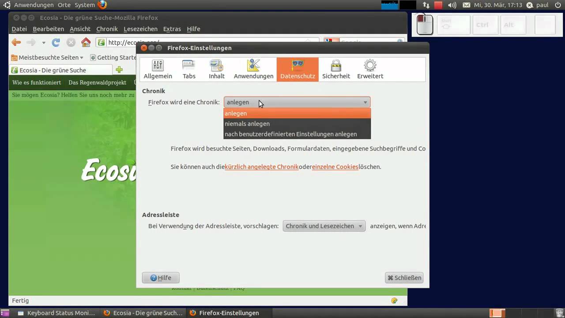Switch to 'Ecosia - Die grüne Such…' taskbar window
The height and width of the screenshot is (318, 565).
pyautogui.click(x=143, y=313)
